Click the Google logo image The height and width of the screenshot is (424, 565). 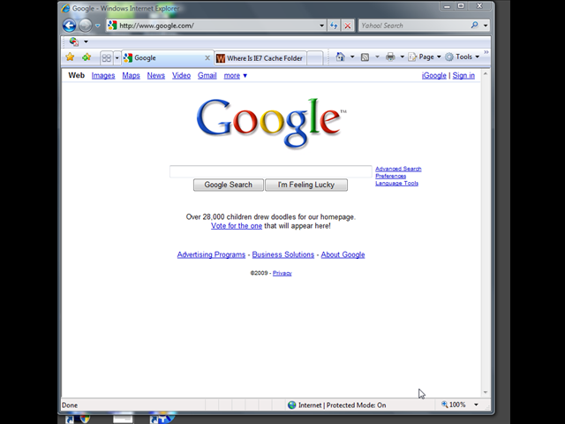coord(271,123)
